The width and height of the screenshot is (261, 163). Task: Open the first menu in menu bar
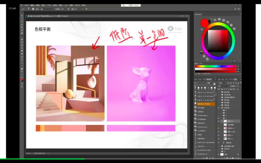pyautogui.click(x=26, y=5)
